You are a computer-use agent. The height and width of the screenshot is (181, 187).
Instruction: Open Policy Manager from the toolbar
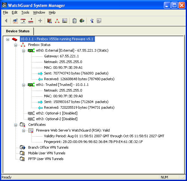pos(50,21)
